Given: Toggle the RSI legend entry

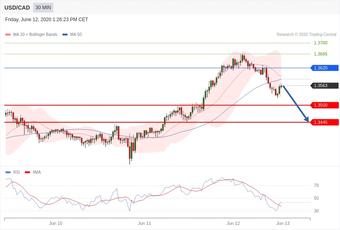Looking at the screenshot, I should pos(13,172).
